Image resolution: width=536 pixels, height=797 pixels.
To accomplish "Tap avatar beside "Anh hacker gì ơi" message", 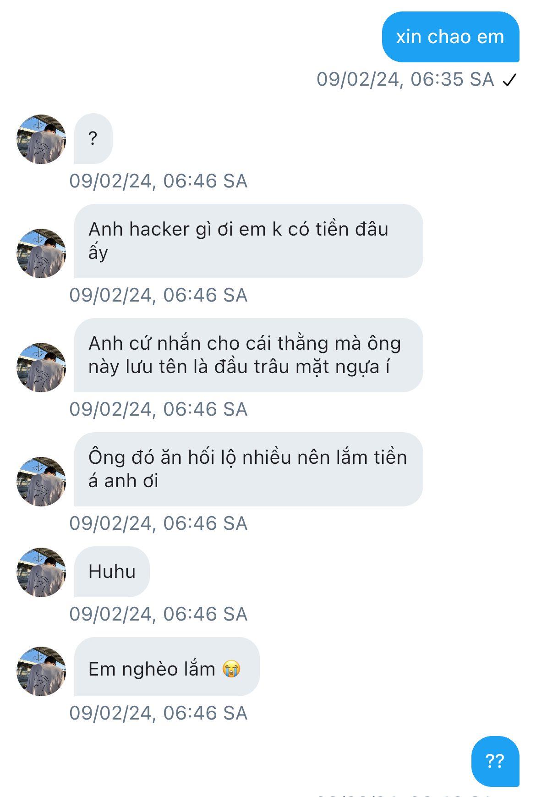I will tap(41, 253).
